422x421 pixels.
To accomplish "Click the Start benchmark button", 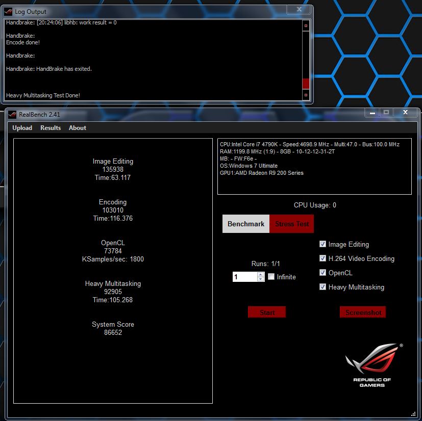I will tap(267, 312).
